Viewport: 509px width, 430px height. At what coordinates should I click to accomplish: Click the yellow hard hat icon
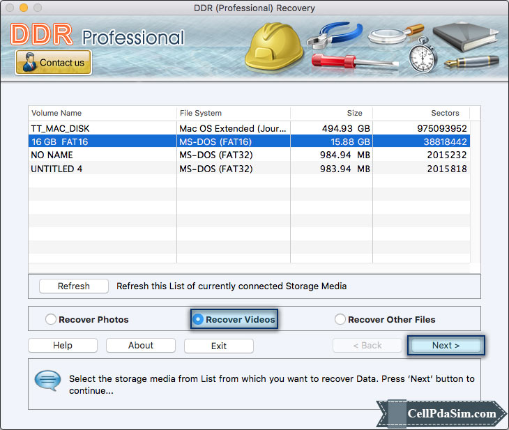coord(274,47)
